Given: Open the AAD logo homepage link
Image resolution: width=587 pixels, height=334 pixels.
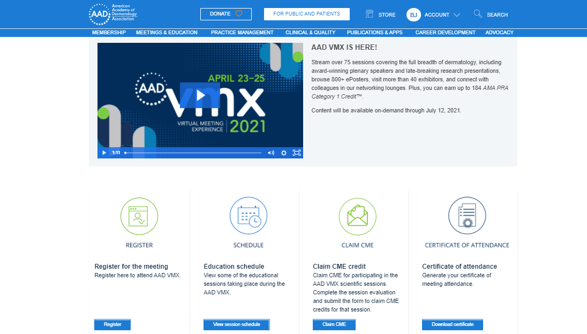Looking at the screenshot, I should pos(113,14).
